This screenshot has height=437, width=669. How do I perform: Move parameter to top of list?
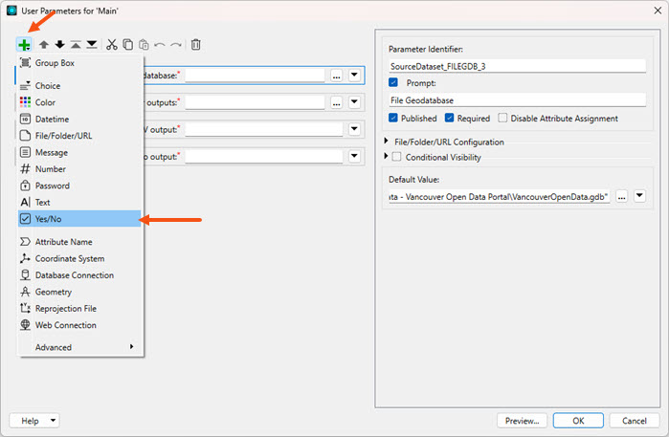point(76,44)
